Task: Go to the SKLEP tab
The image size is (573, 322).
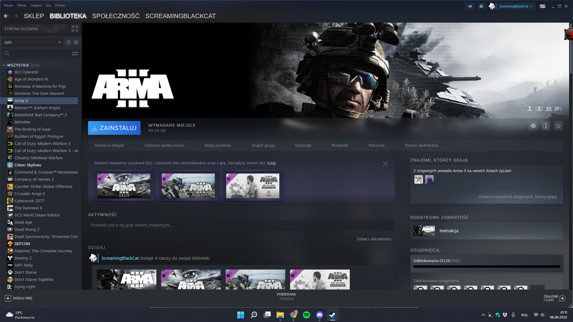Action: click(34, 16)
